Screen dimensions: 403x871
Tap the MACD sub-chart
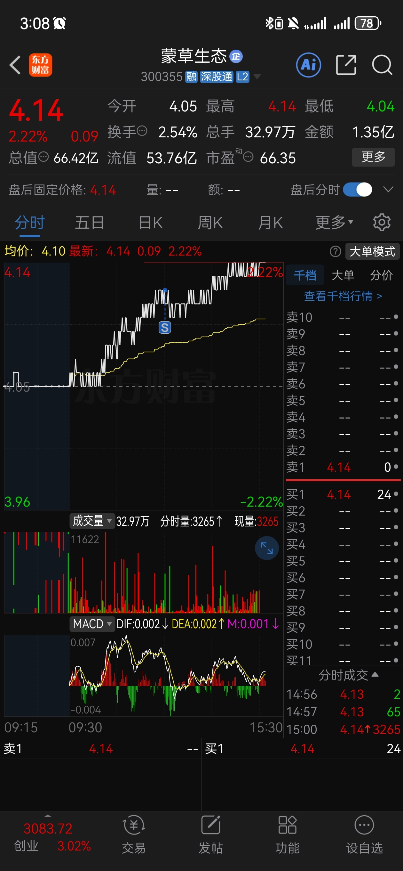tap(143, 675)
